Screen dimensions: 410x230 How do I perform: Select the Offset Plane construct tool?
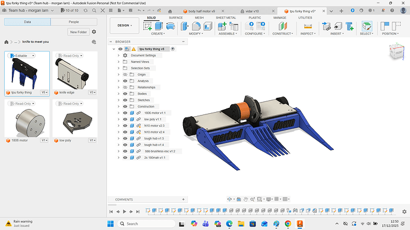point(283,26)
